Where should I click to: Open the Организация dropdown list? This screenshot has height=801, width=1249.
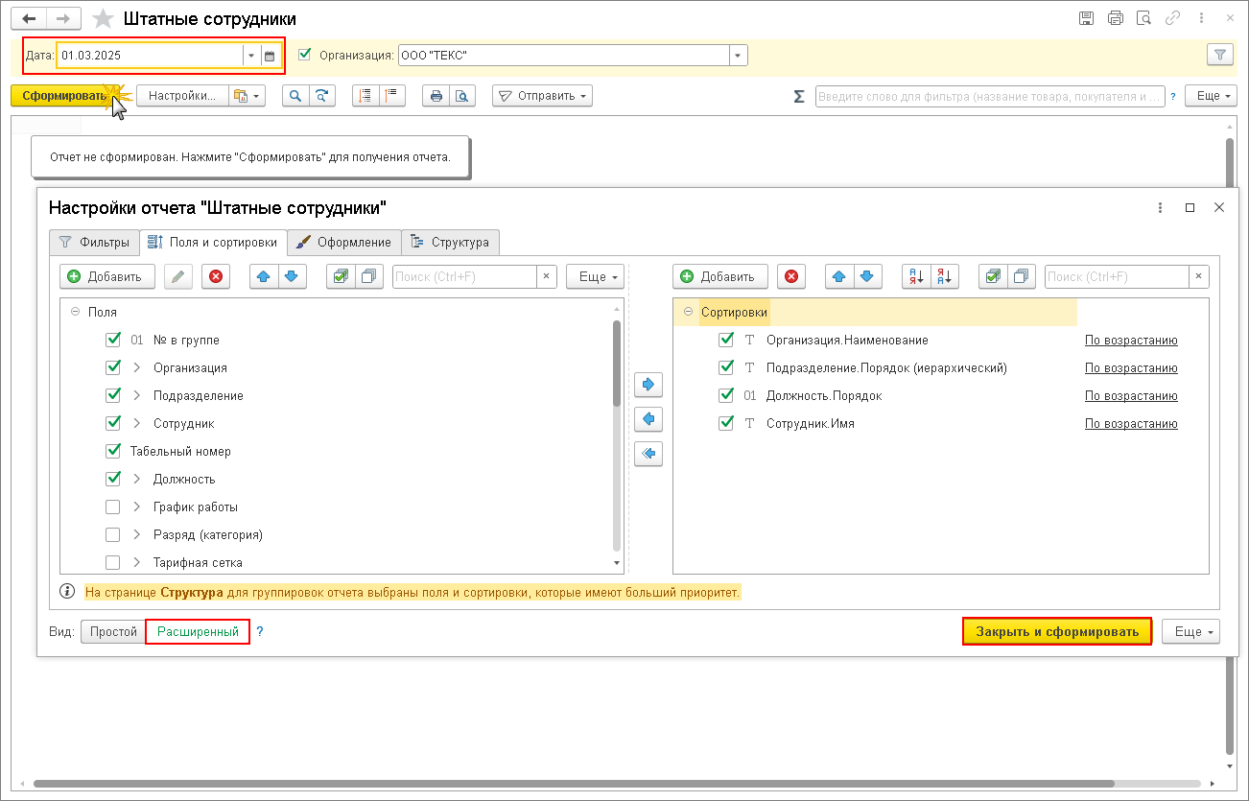point(738,56)
